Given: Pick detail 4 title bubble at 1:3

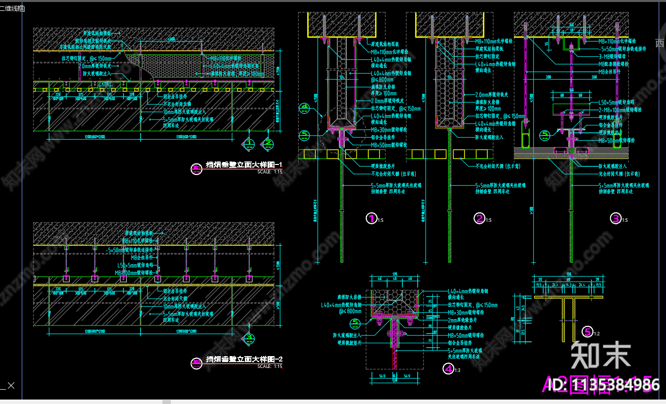Looking at the screenshot, I should pyautogui.click(x=448, y=368).
